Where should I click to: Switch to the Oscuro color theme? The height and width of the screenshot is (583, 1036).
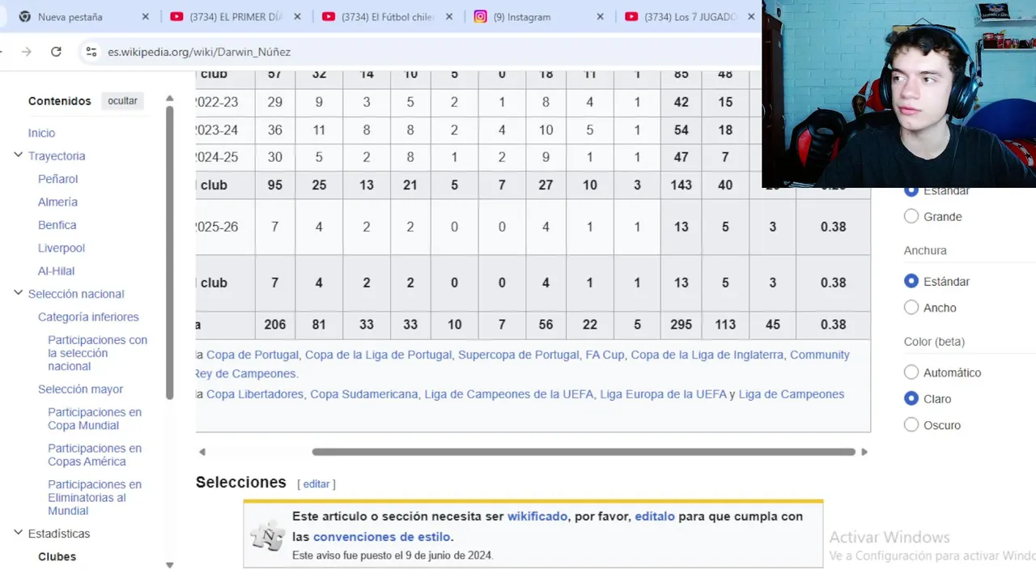click(911, 425)
